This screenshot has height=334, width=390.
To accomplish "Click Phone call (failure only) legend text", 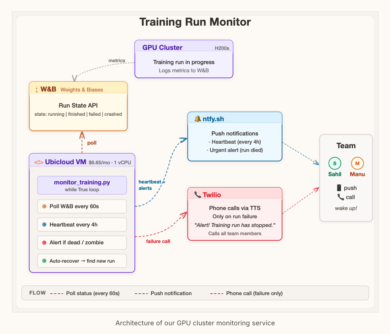I will 254,293.
